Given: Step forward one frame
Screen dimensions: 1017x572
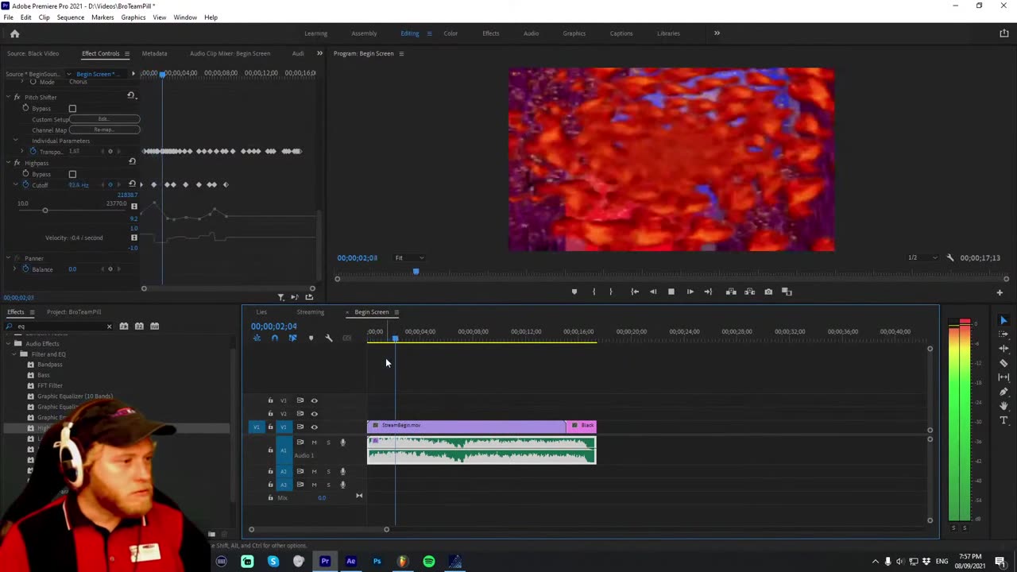Looking at the screenshot, I should click(690, 292).
